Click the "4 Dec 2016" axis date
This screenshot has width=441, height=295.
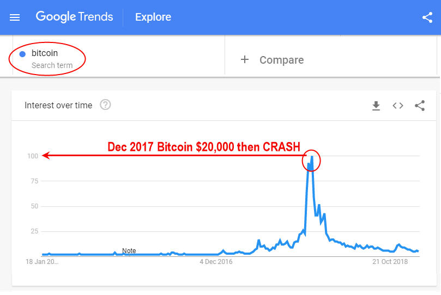click(216, 262)
